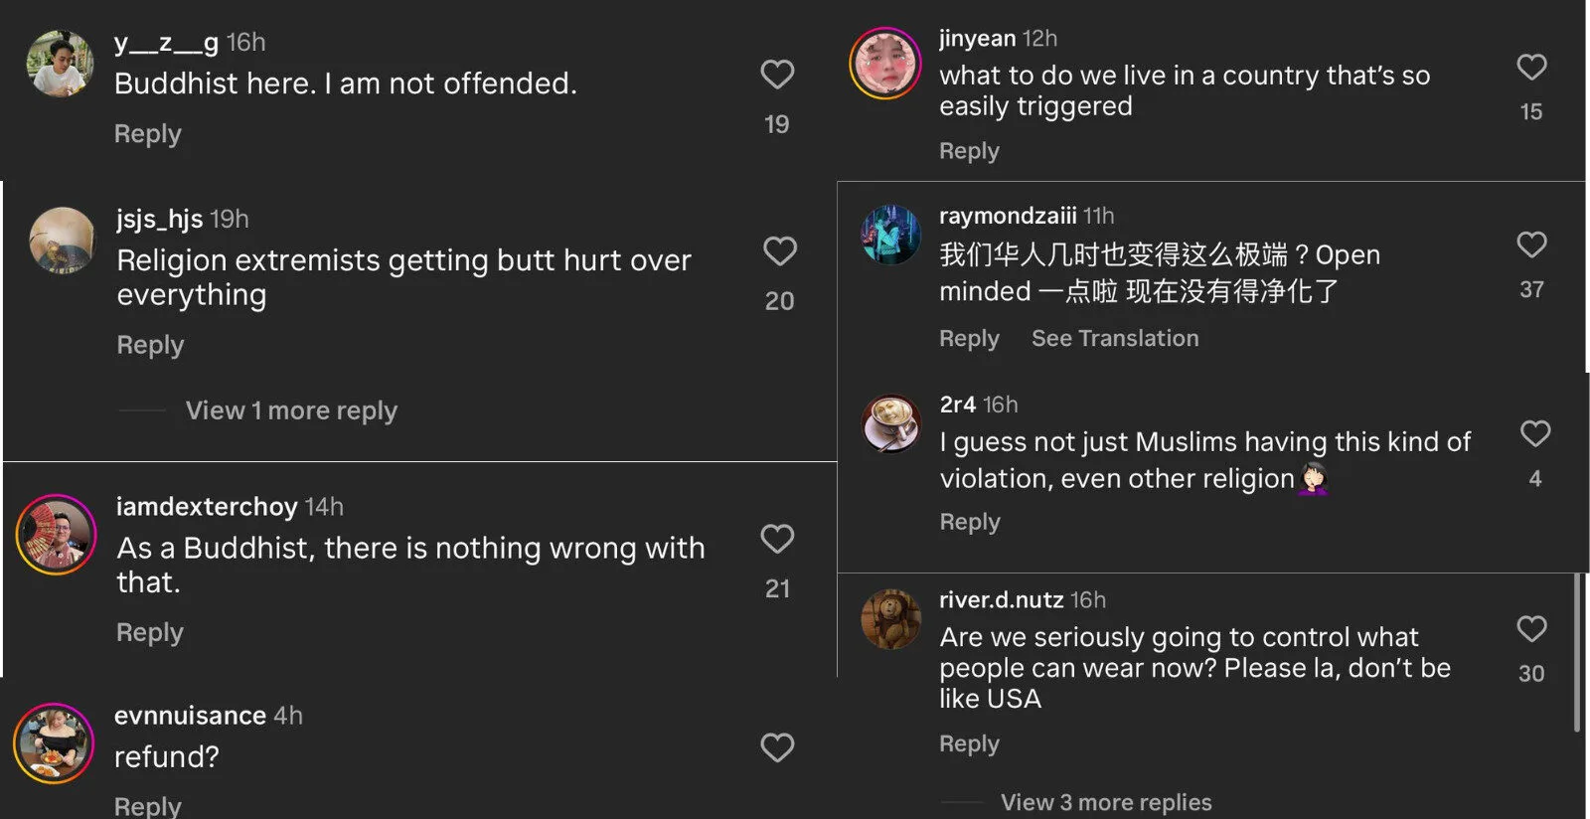Open evnnuisance's profile picture
The height and width of the screenshot is (819, 1590).
pyautogui.click(x=54, y=743)
